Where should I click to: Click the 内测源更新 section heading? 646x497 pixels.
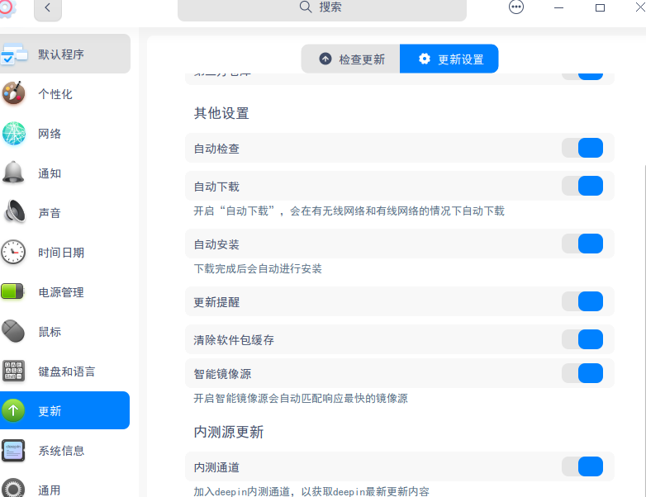(x=229, y=432)
